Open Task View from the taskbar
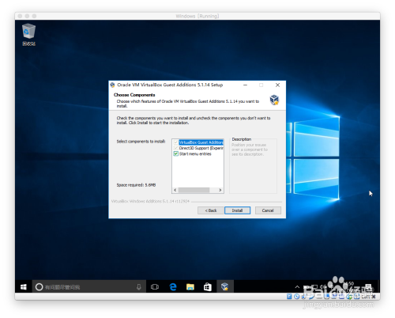 [x=155, y=286]
